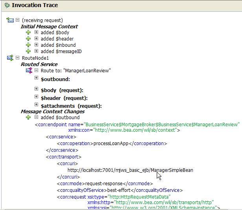Collapse the (receiving request) node
The height and width of the screenshot is (210, 242).
click(x=18, y=20)
